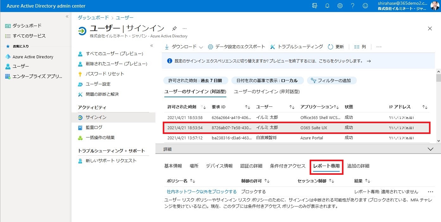Open the policy row ellipsis menu
441x222 pixels.
430,192
